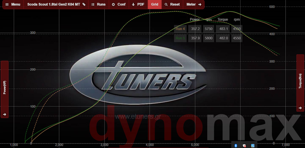Switch to Meter view
This screenshot has width=305, height=148.
coord(194,4)
